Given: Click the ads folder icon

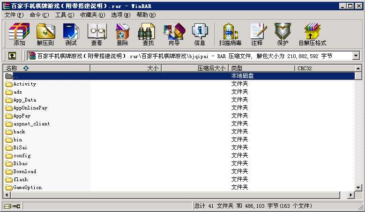Looking at the screenshot, I should tap(9, 92).
